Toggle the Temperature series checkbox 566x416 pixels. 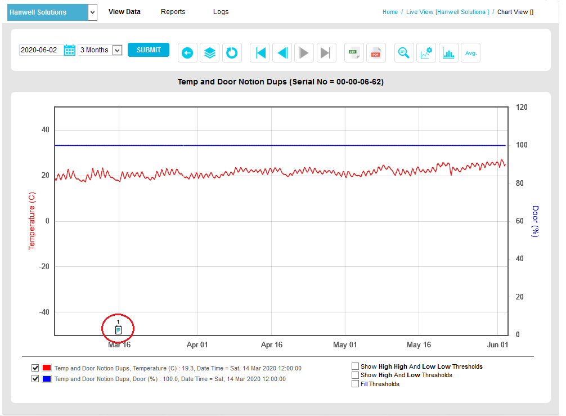pyautogui.click(x=35, y=368)
